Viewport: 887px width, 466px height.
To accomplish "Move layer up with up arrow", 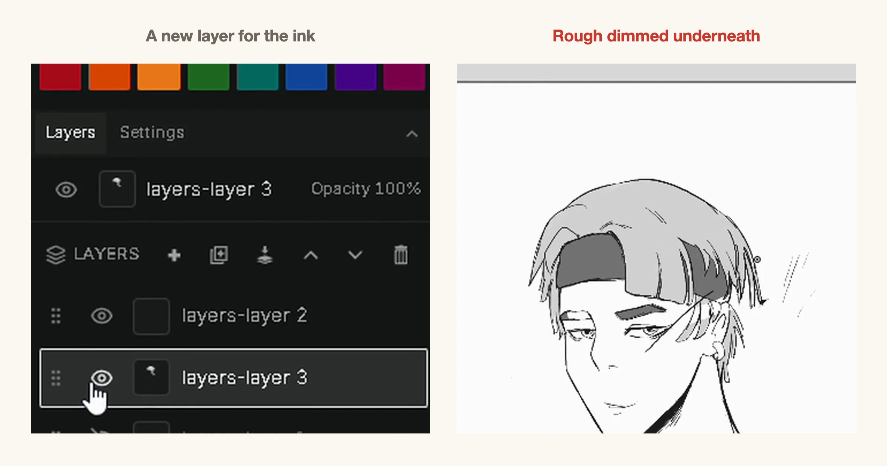I will 310,255.
